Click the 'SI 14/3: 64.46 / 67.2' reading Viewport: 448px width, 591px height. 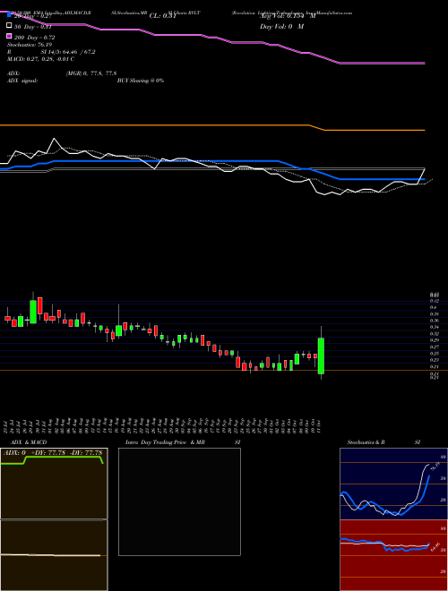tap(68, 52)
